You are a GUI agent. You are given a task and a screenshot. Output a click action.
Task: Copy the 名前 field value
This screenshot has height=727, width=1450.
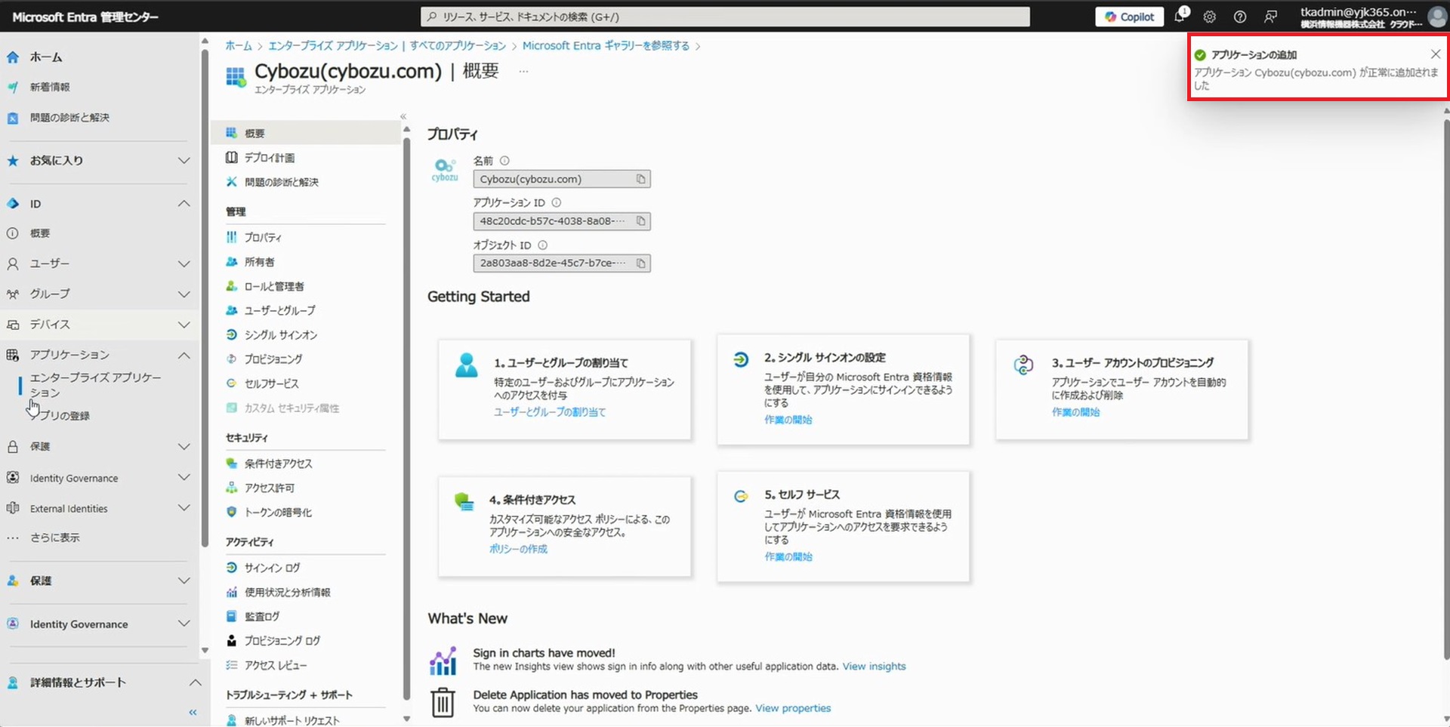click(640, 179)
